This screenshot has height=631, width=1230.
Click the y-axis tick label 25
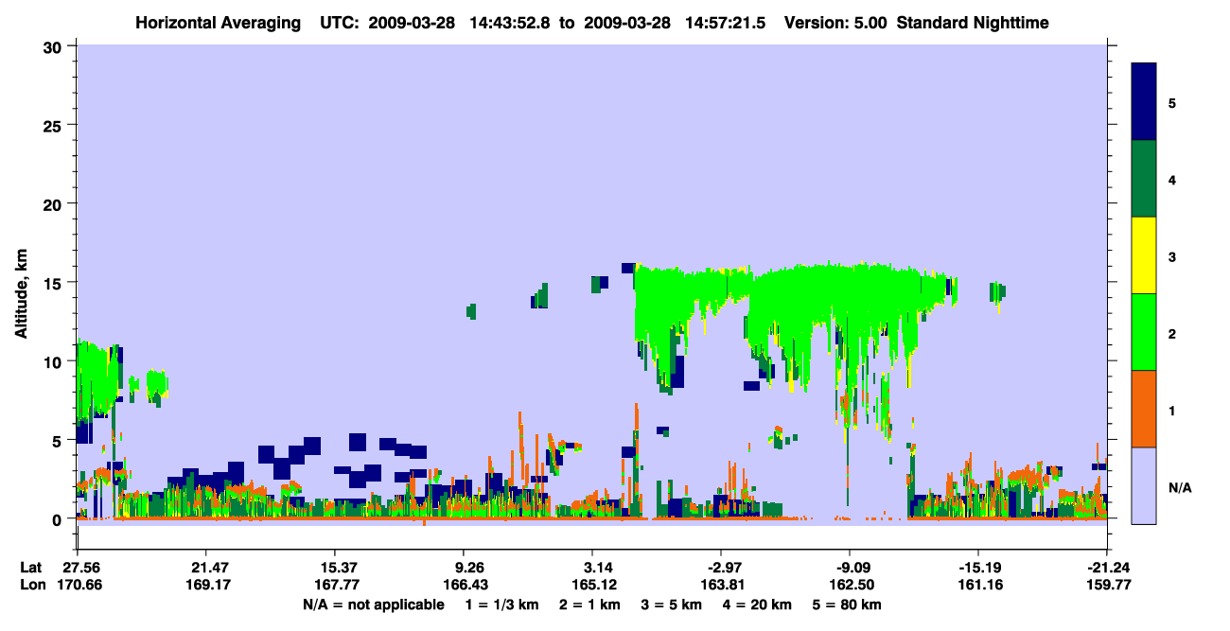pyautogui.click(x=55, y=125)
